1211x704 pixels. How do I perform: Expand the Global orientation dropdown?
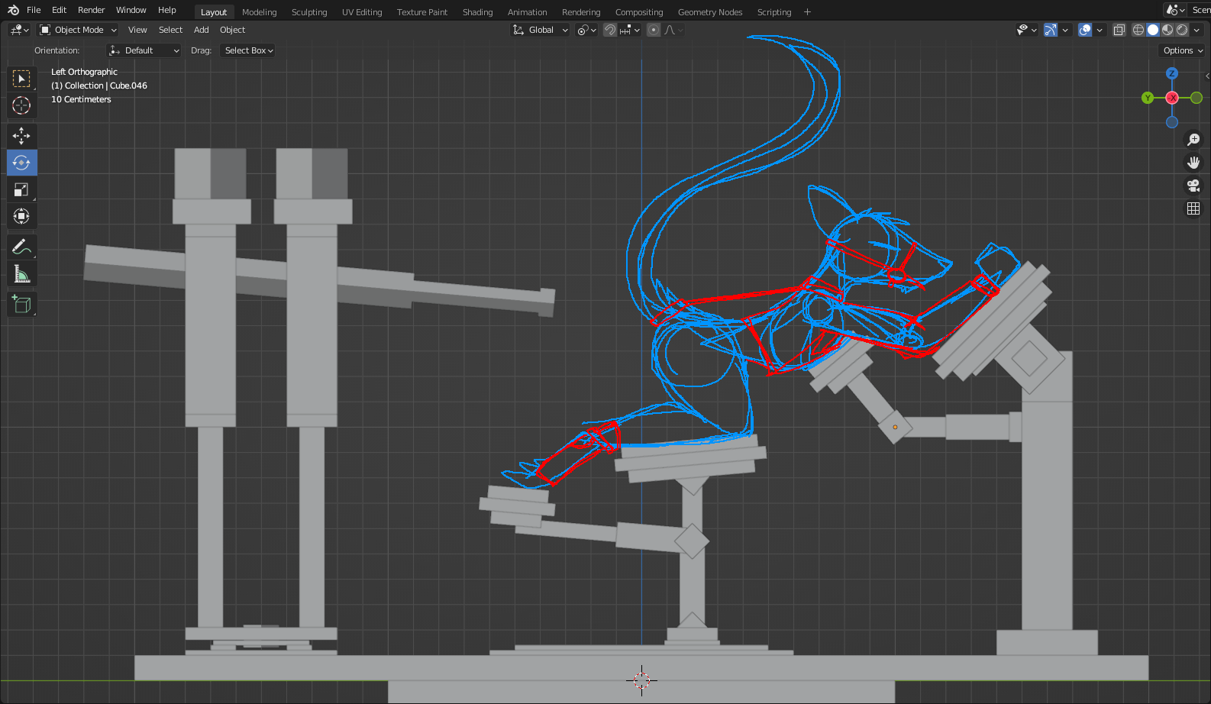[x=541, y=30]
